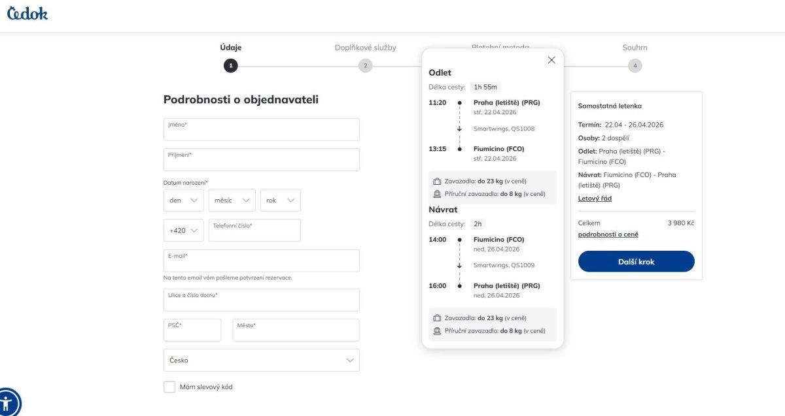
Task: Click the return hand luggage icon
Action: click(x=437, y=331)
